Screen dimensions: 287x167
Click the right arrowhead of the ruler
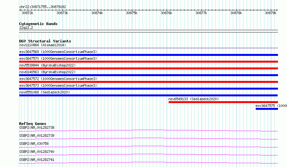click(x=277, y=10)
